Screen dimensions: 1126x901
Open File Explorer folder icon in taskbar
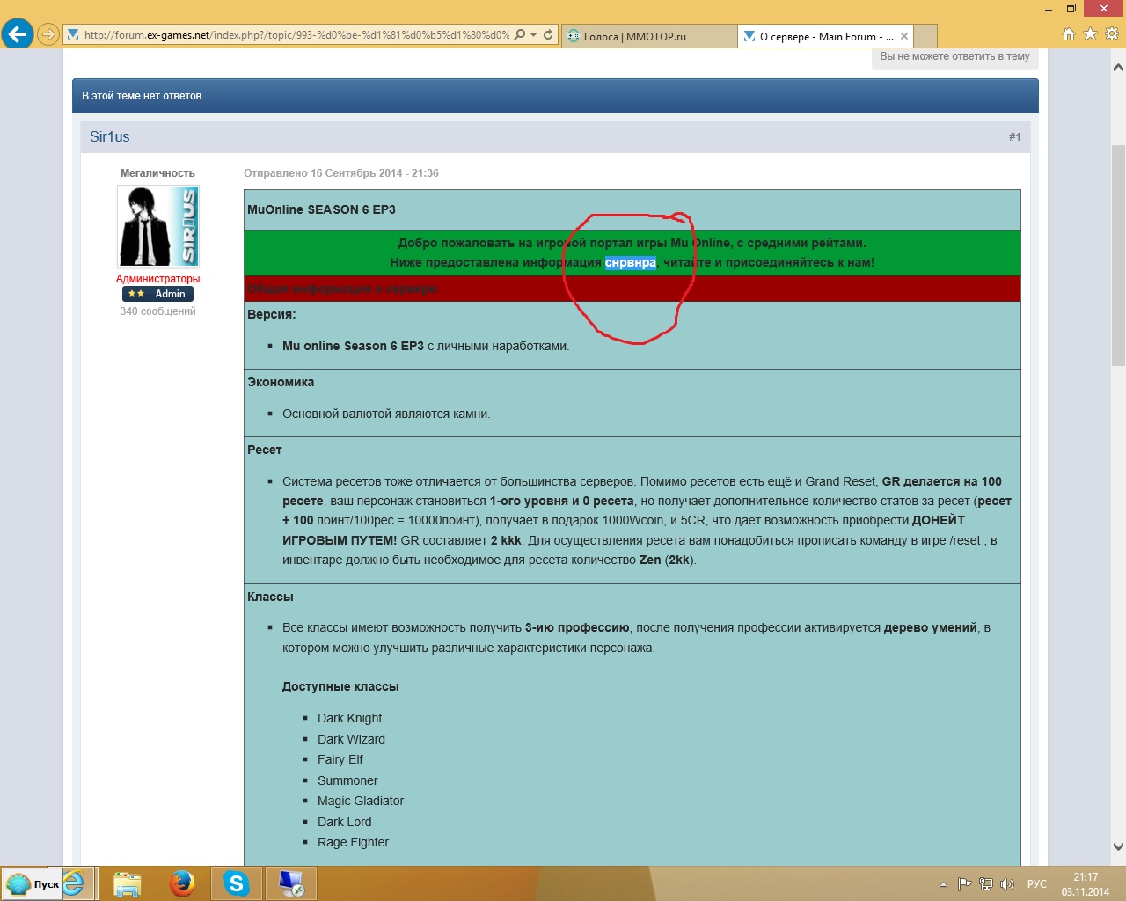[128, 883]
